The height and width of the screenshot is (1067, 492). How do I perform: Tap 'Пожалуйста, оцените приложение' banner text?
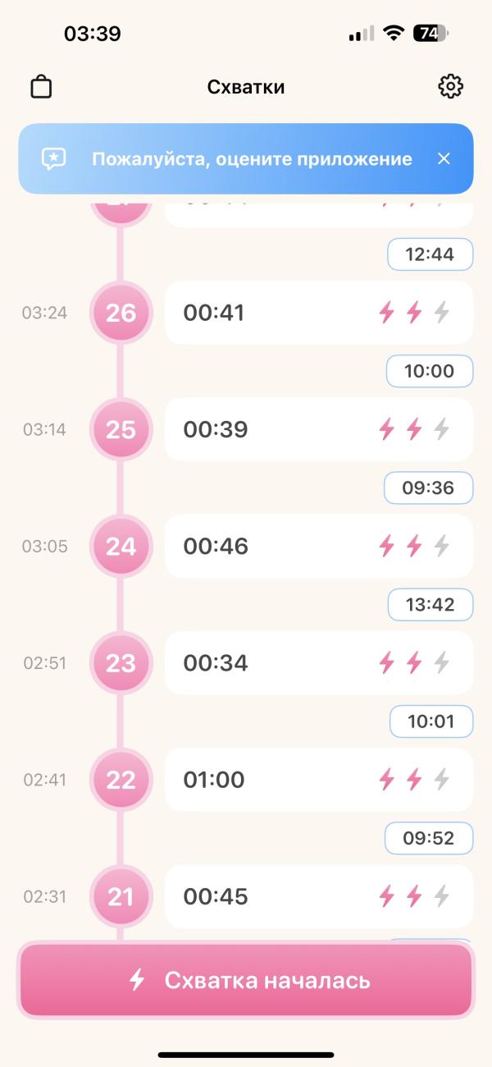252,159
